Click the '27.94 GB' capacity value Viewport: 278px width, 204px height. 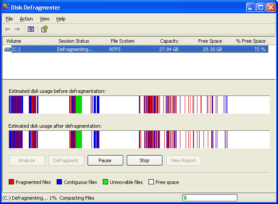pos(169,49)
